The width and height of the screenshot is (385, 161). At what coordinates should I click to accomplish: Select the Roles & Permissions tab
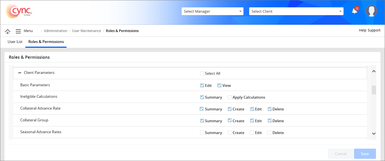coord(46,42)
